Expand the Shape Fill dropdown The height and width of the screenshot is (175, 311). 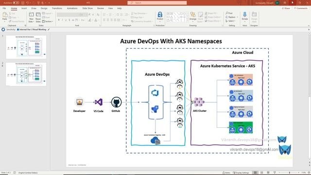pyautogui.click(x=211, y=13)
